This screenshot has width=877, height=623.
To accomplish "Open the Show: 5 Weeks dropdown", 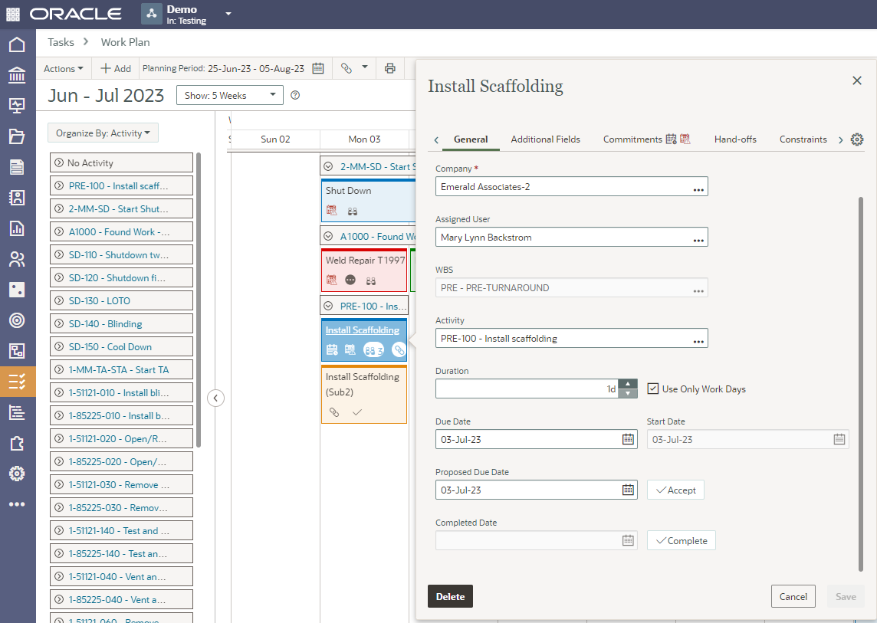I will 229,96.
